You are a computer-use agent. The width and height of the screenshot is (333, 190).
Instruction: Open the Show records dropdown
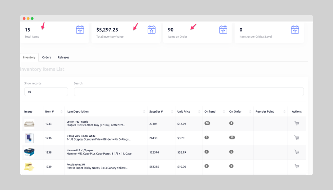[46, 92]
